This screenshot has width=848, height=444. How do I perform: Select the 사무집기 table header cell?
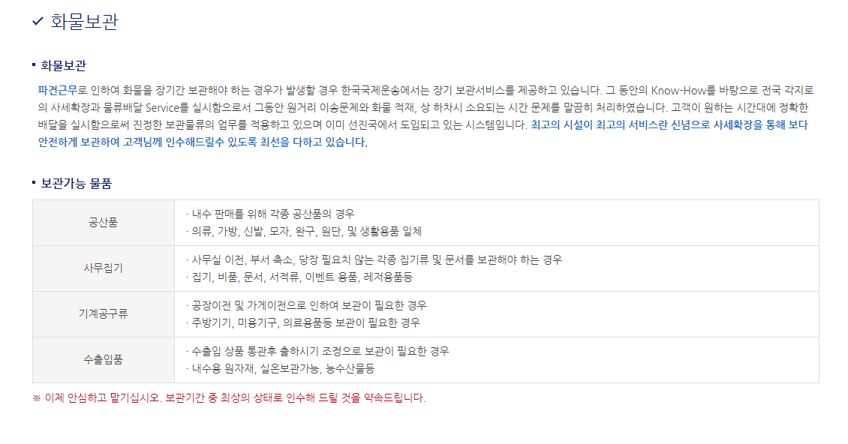104,268
